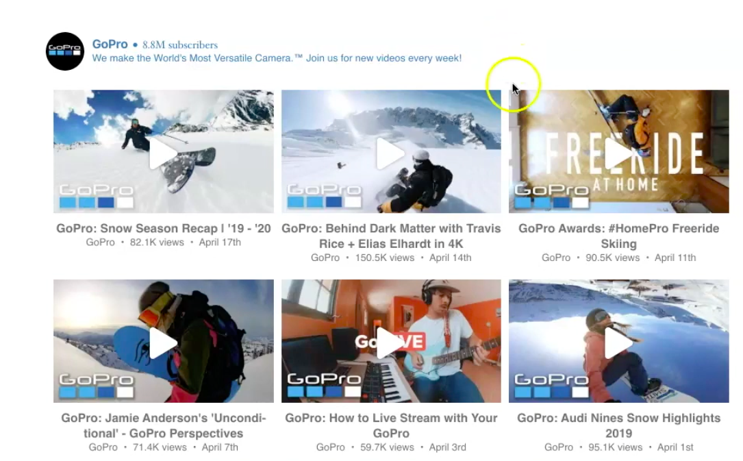Click GoPro author name under Dark Matter video
The height and width of the screenshot is (461, 743).
pyautogui.click(x=325, y=258)
